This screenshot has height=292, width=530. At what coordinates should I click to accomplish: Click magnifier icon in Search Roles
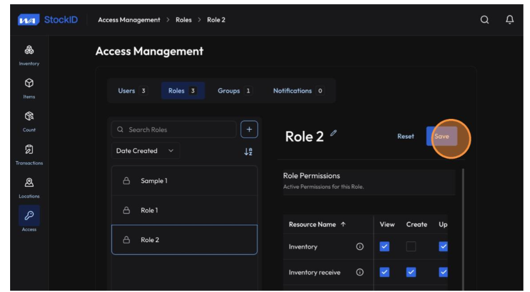[120, 129]
